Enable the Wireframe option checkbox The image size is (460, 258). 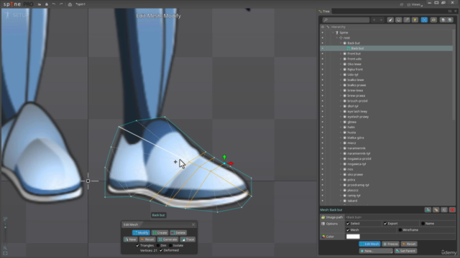click(x=400, y=230)
